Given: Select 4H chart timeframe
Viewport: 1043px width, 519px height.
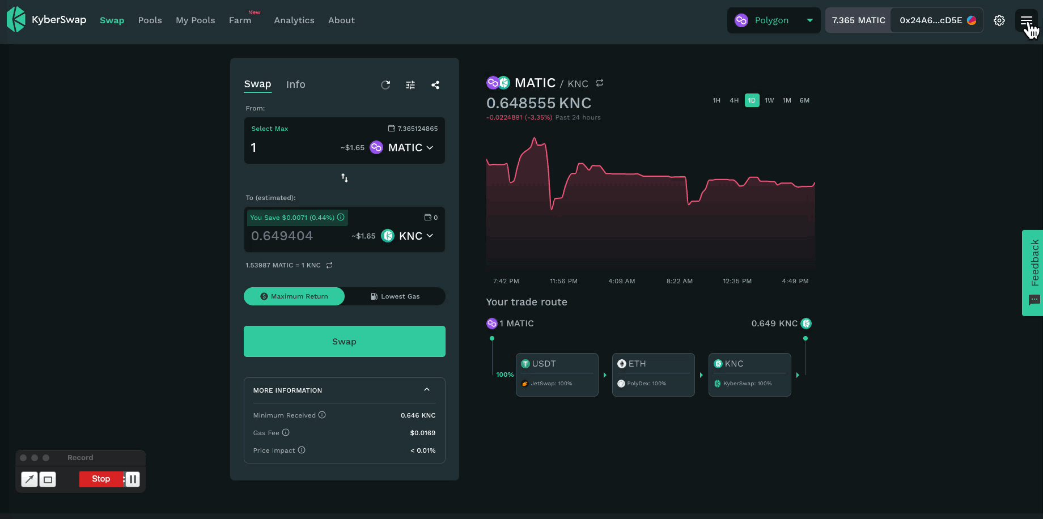Looking at the screenshot, I should click(x=734, y=100).
